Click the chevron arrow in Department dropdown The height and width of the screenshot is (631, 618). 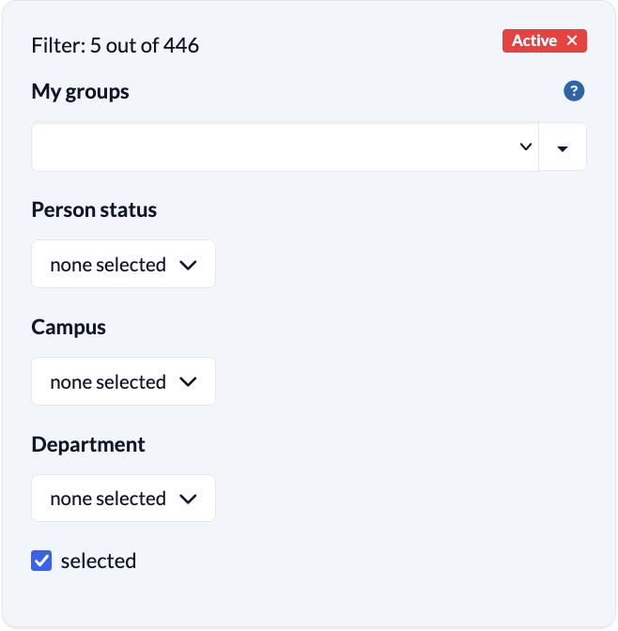(188, 499)
